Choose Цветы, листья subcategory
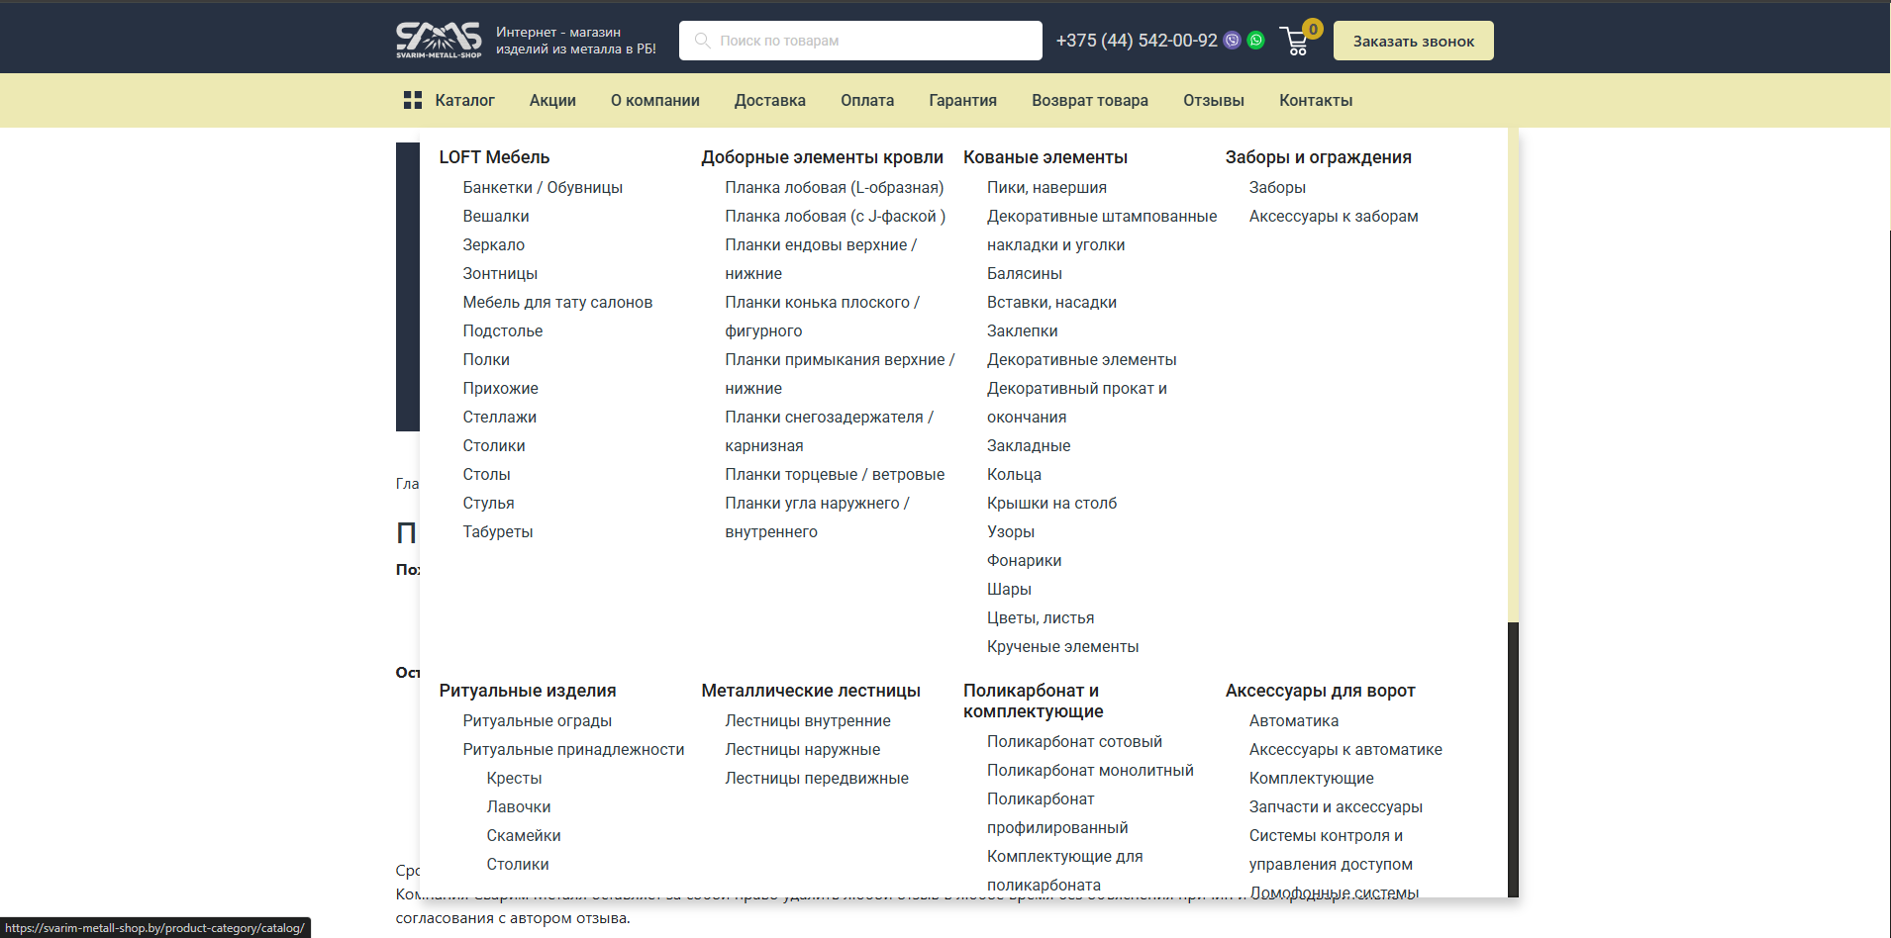The height and width of the screenshot is (938, 1891). pos(1041,617)
